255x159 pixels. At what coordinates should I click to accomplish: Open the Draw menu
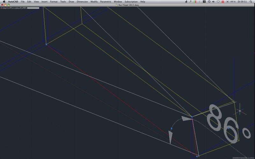point(71,2)
